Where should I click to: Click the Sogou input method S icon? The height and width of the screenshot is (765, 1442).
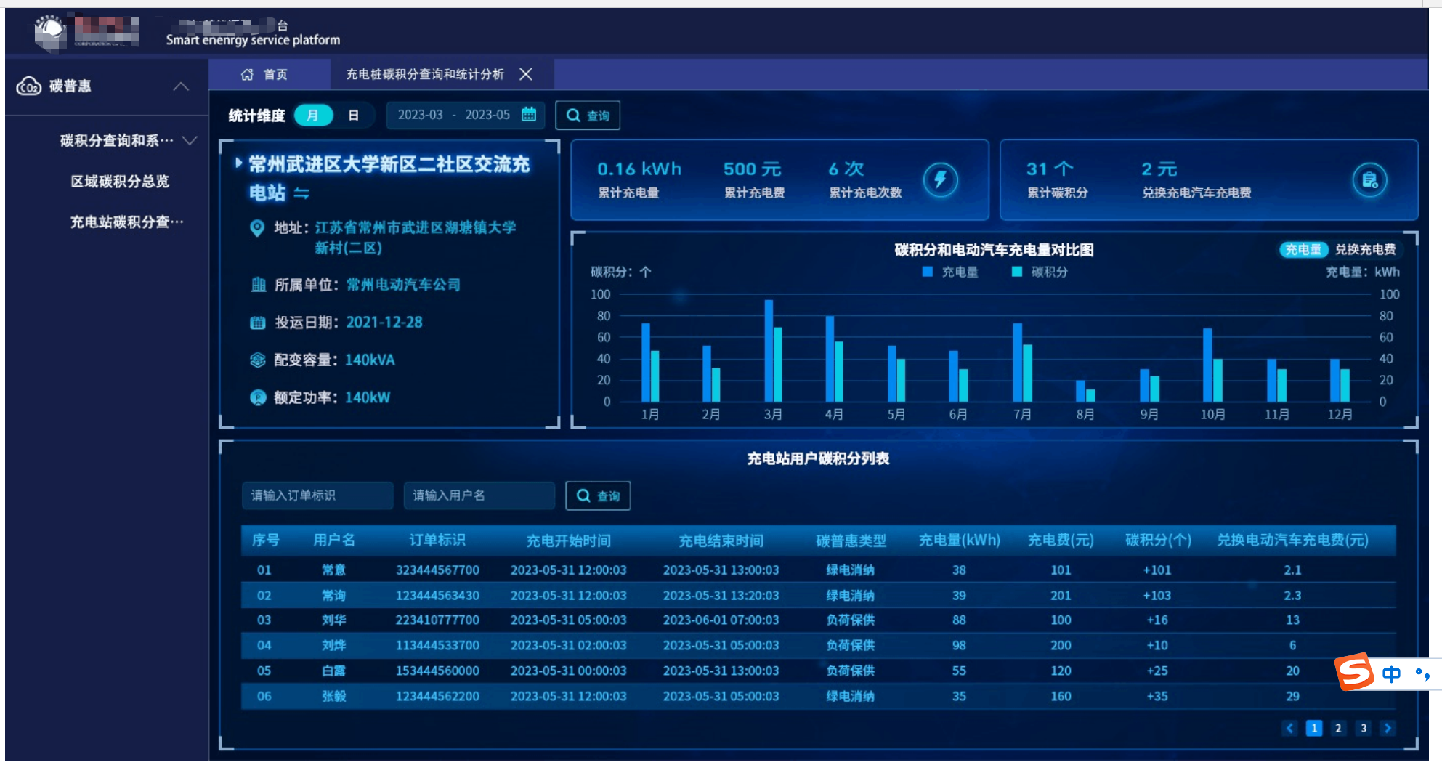point(1354,673)
